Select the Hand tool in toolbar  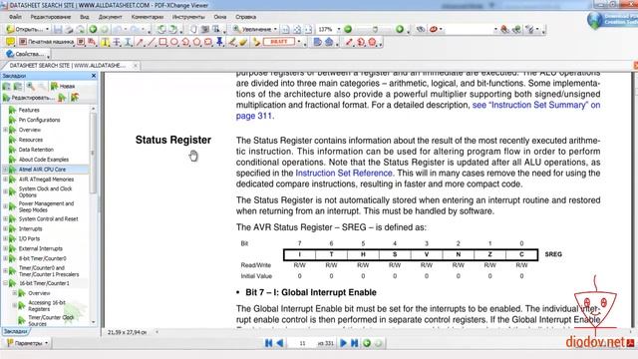tap(193, 29)
